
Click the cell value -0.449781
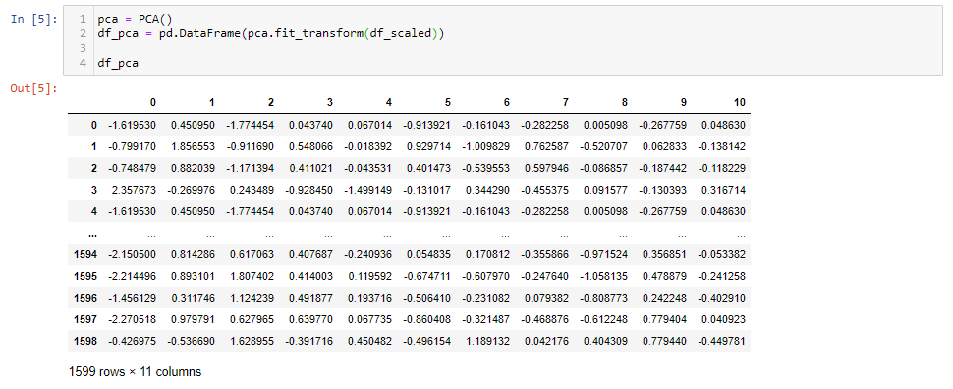click(x=722, y=341)
